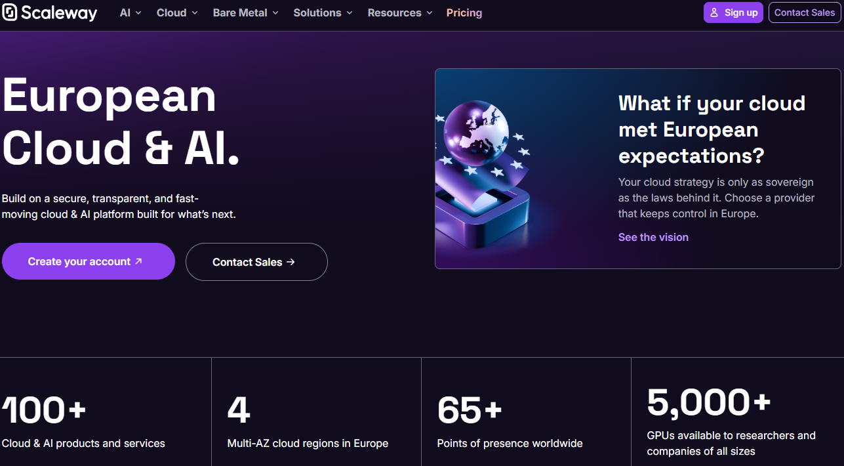Click the 'What if your cloud met European expectations?' heading
Viewport: 844px width, 466px height.
[712, 129]
